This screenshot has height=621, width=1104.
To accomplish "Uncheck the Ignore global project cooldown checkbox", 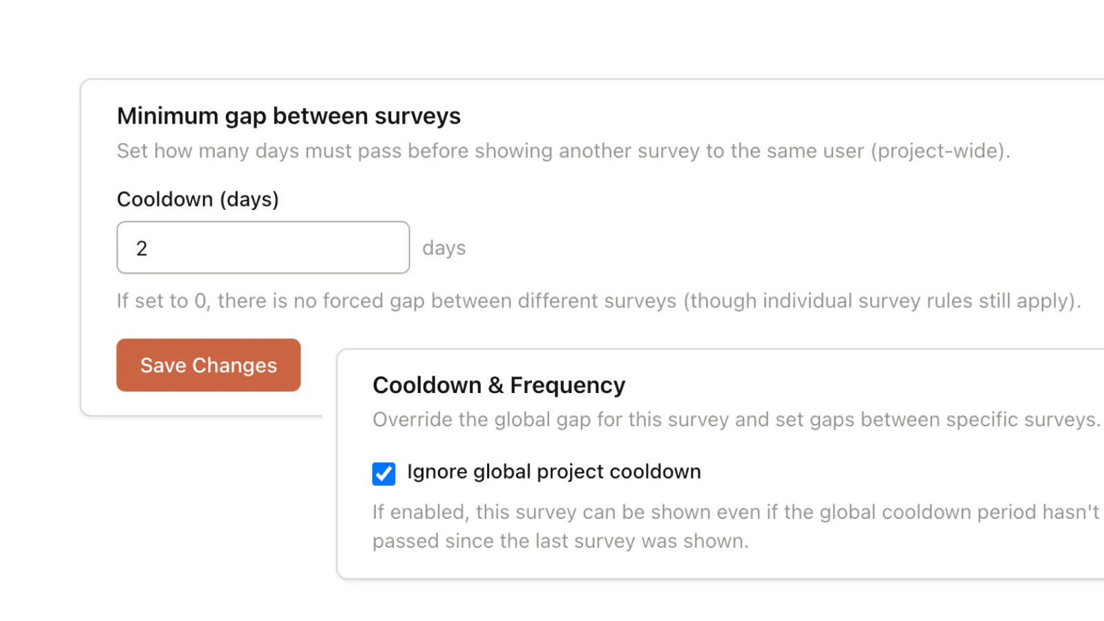I will click(x=383, y=474).
